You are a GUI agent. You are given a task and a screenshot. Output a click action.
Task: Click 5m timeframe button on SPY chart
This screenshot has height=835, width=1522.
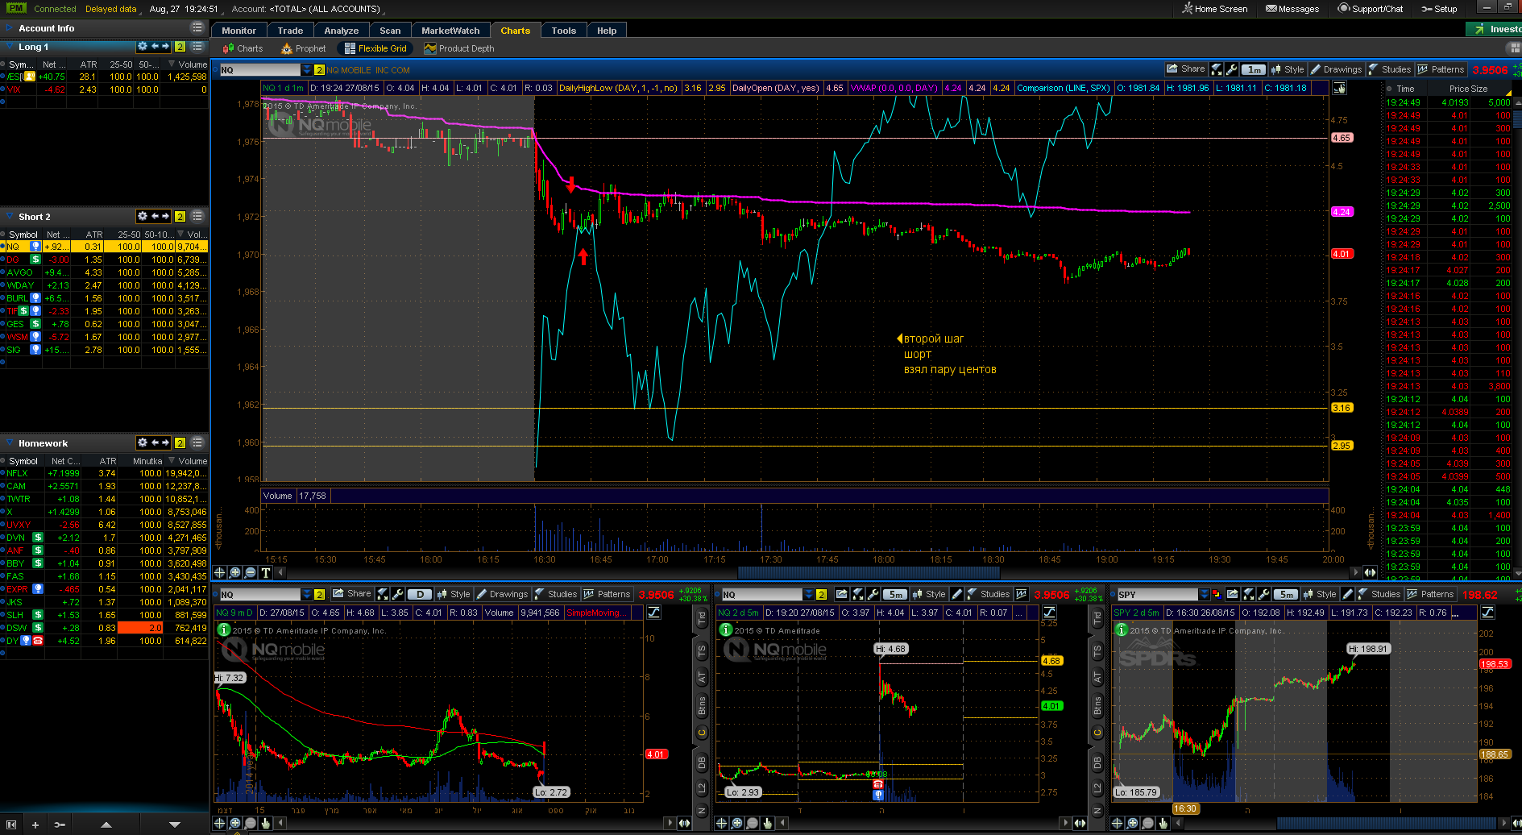[x=1286, y=594]
